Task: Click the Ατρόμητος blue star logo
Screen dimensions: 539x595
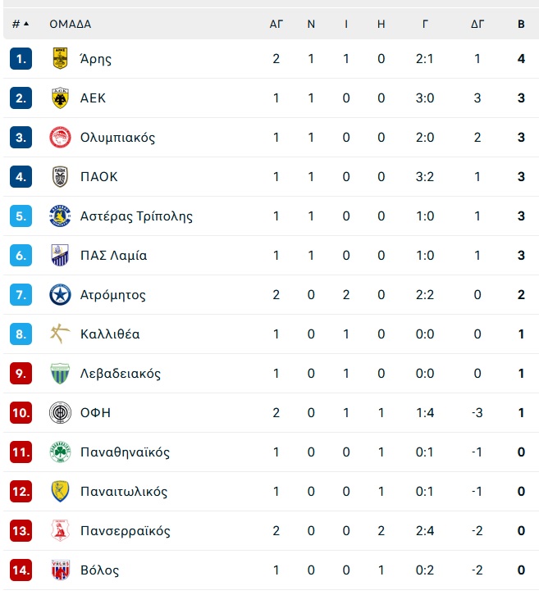Action: pos(60,294)
